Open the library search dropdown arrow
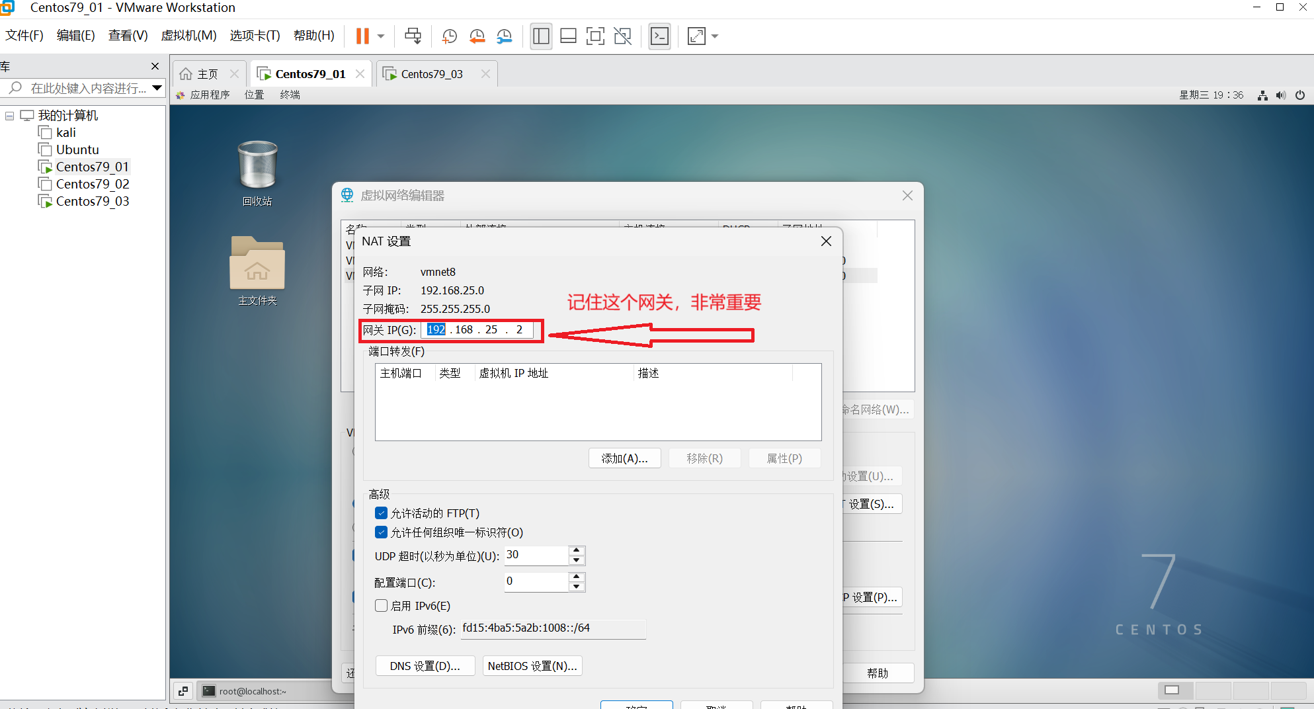The width and height of the screenshot is (1314, 709). [x=157, y=88]
